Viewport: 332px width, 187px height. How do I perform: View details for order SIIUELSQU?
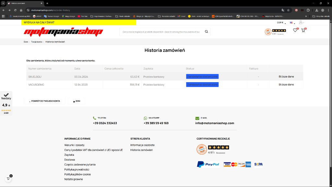286,77
